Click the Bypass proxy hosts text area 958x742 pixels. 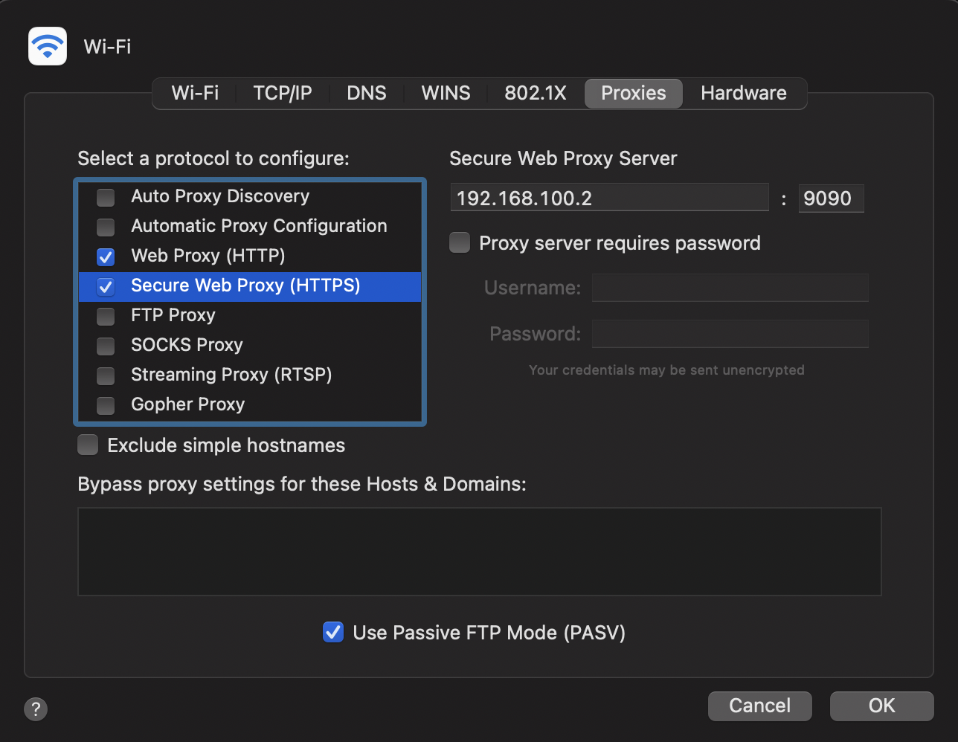479,551
